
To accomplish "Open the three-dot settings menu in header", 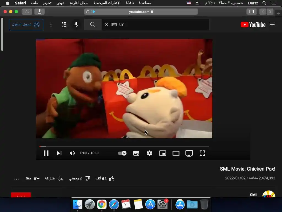I will [x=51, y=25].
